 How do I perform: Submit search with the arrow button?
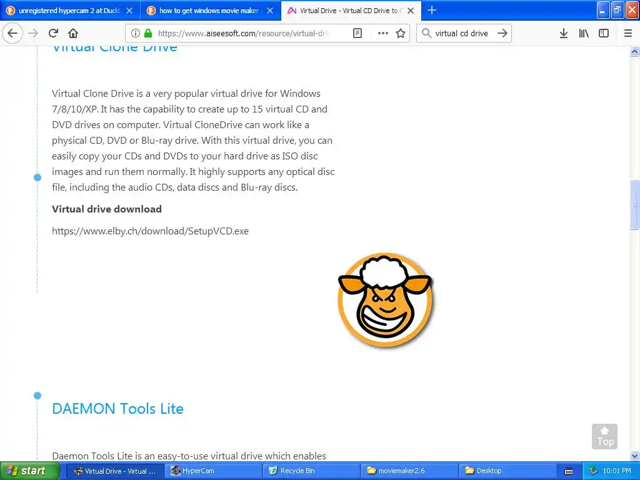click(x=502, y=33)
